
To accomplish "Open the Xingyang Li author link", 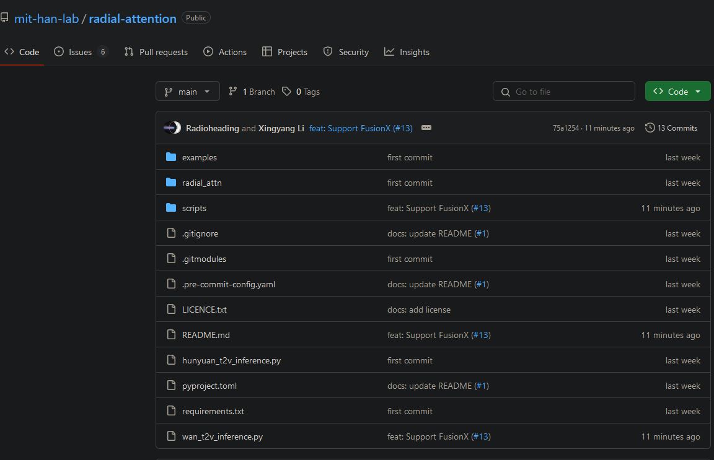I will pos(281,128).
